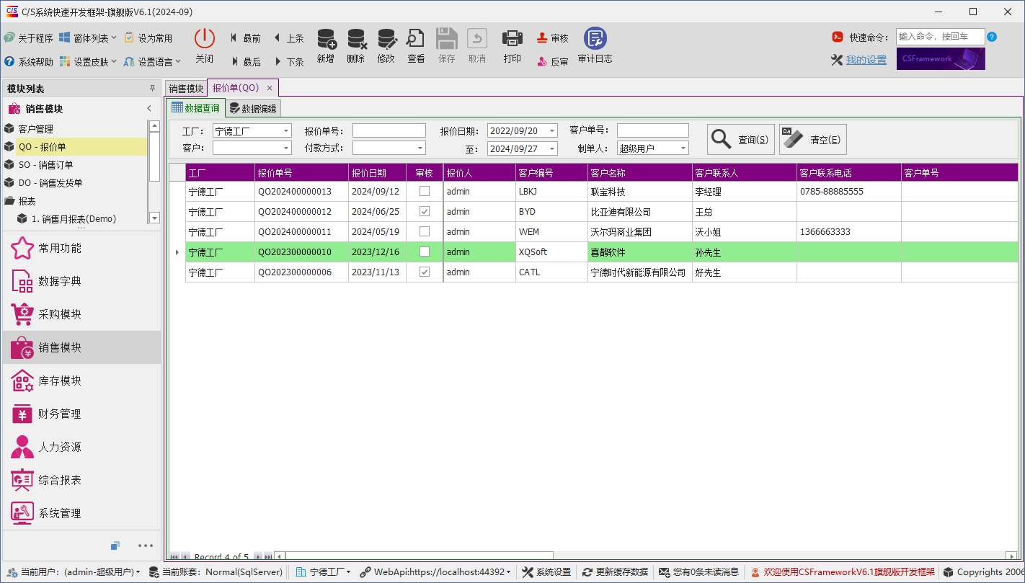Click the 报价单号 column header

301,173
